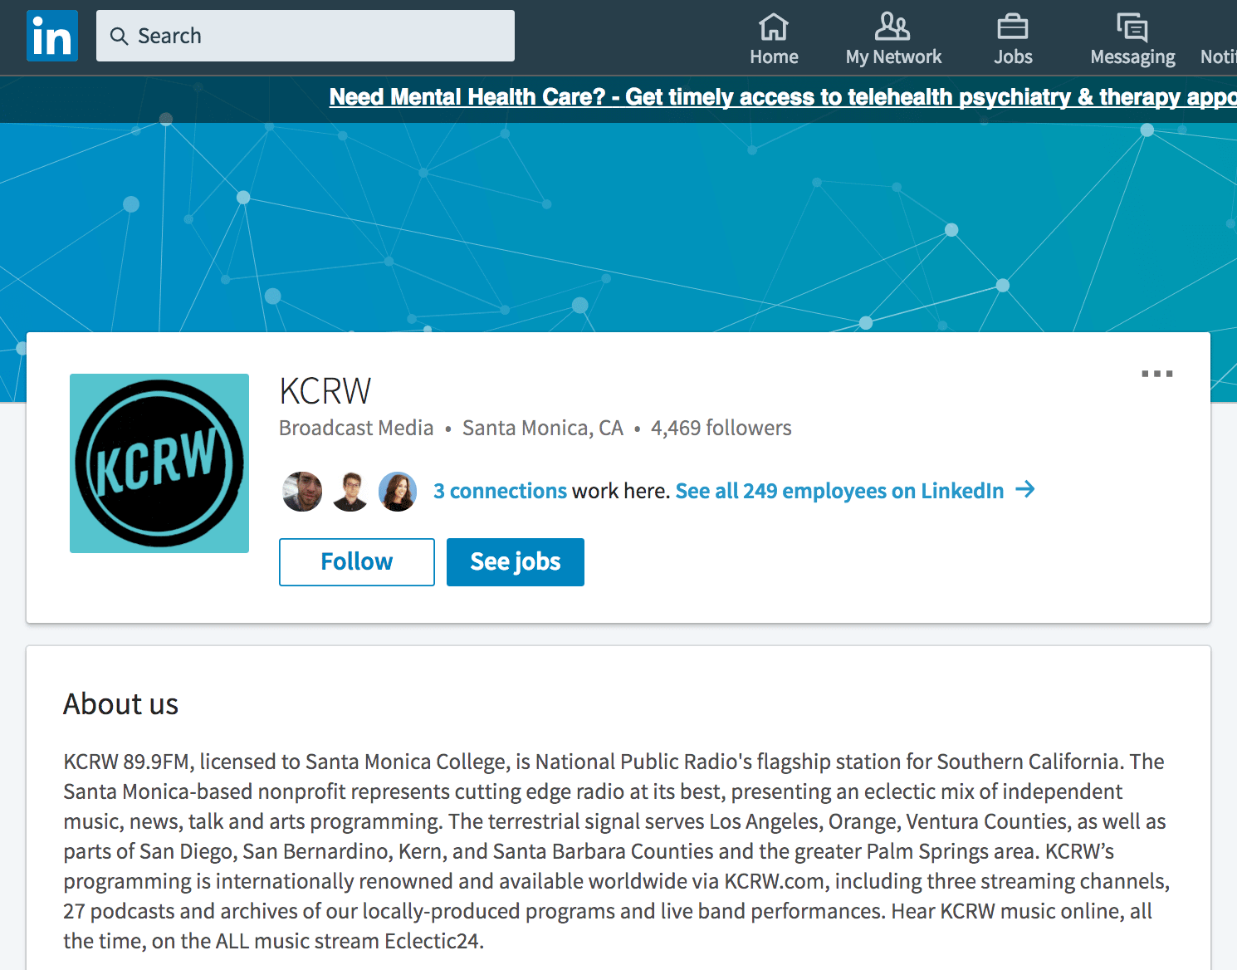
Task: Follow the KCRW company page
Action: pos(356,562)
